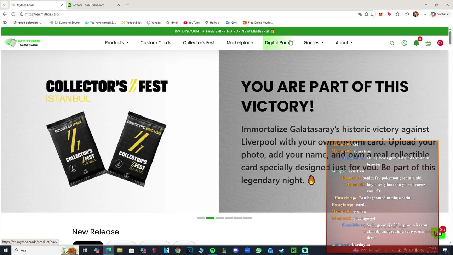Click the MetaMask fox extension icon
Image resolution: width=453 pixels, height=255 pixels.
[380, 14]
